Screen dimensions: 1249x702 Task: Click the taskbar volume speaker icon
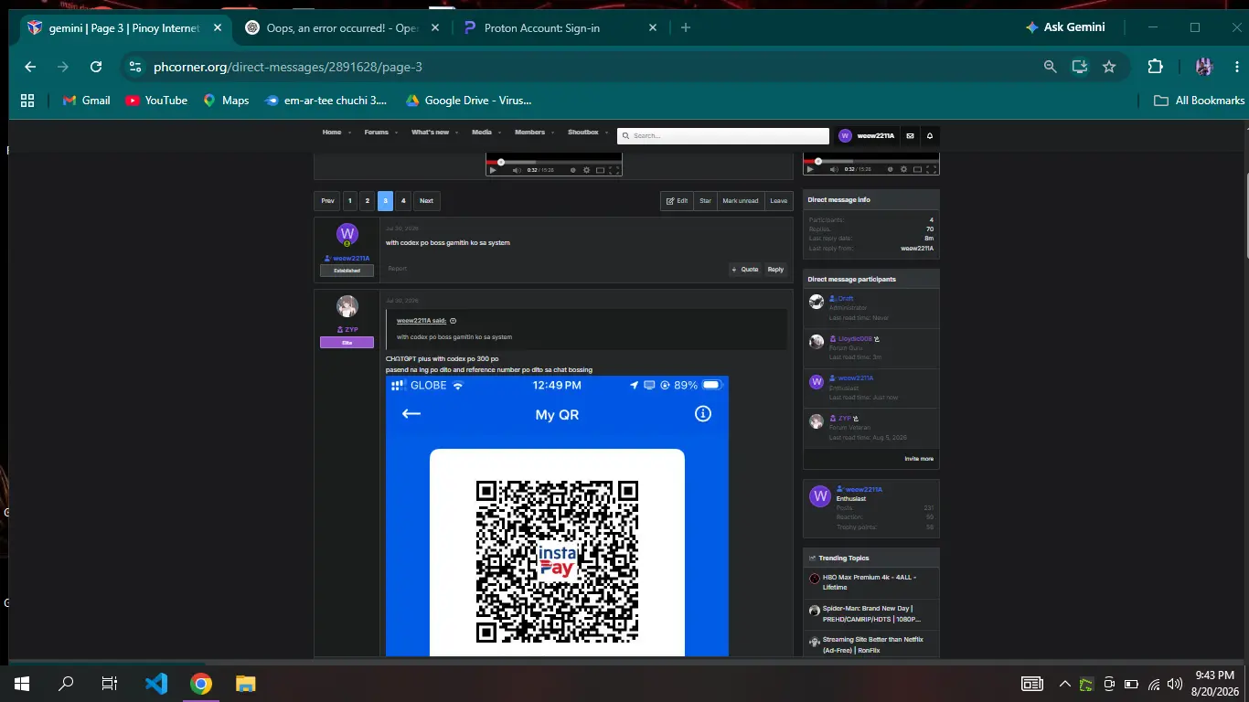pyautogui.click(x=1175, y=684)
